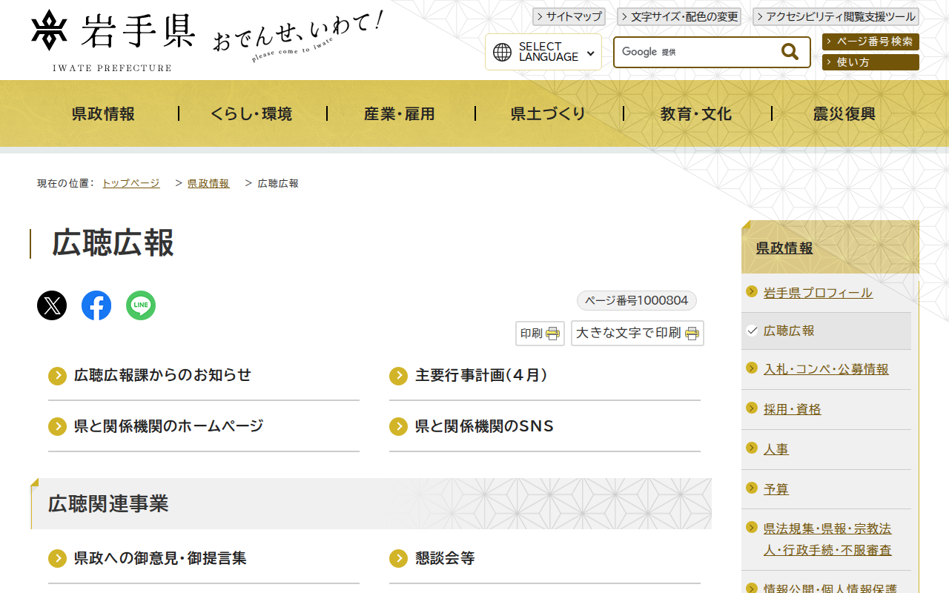Click the 大きな文字で印刷 printer icon
Image resolution: width=949 pixels, height=593 pixels.
coord(691,334)
